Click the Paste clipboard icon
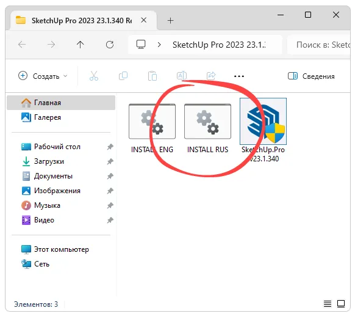Screen dimensions: 355x316 (x=152, y=76)
